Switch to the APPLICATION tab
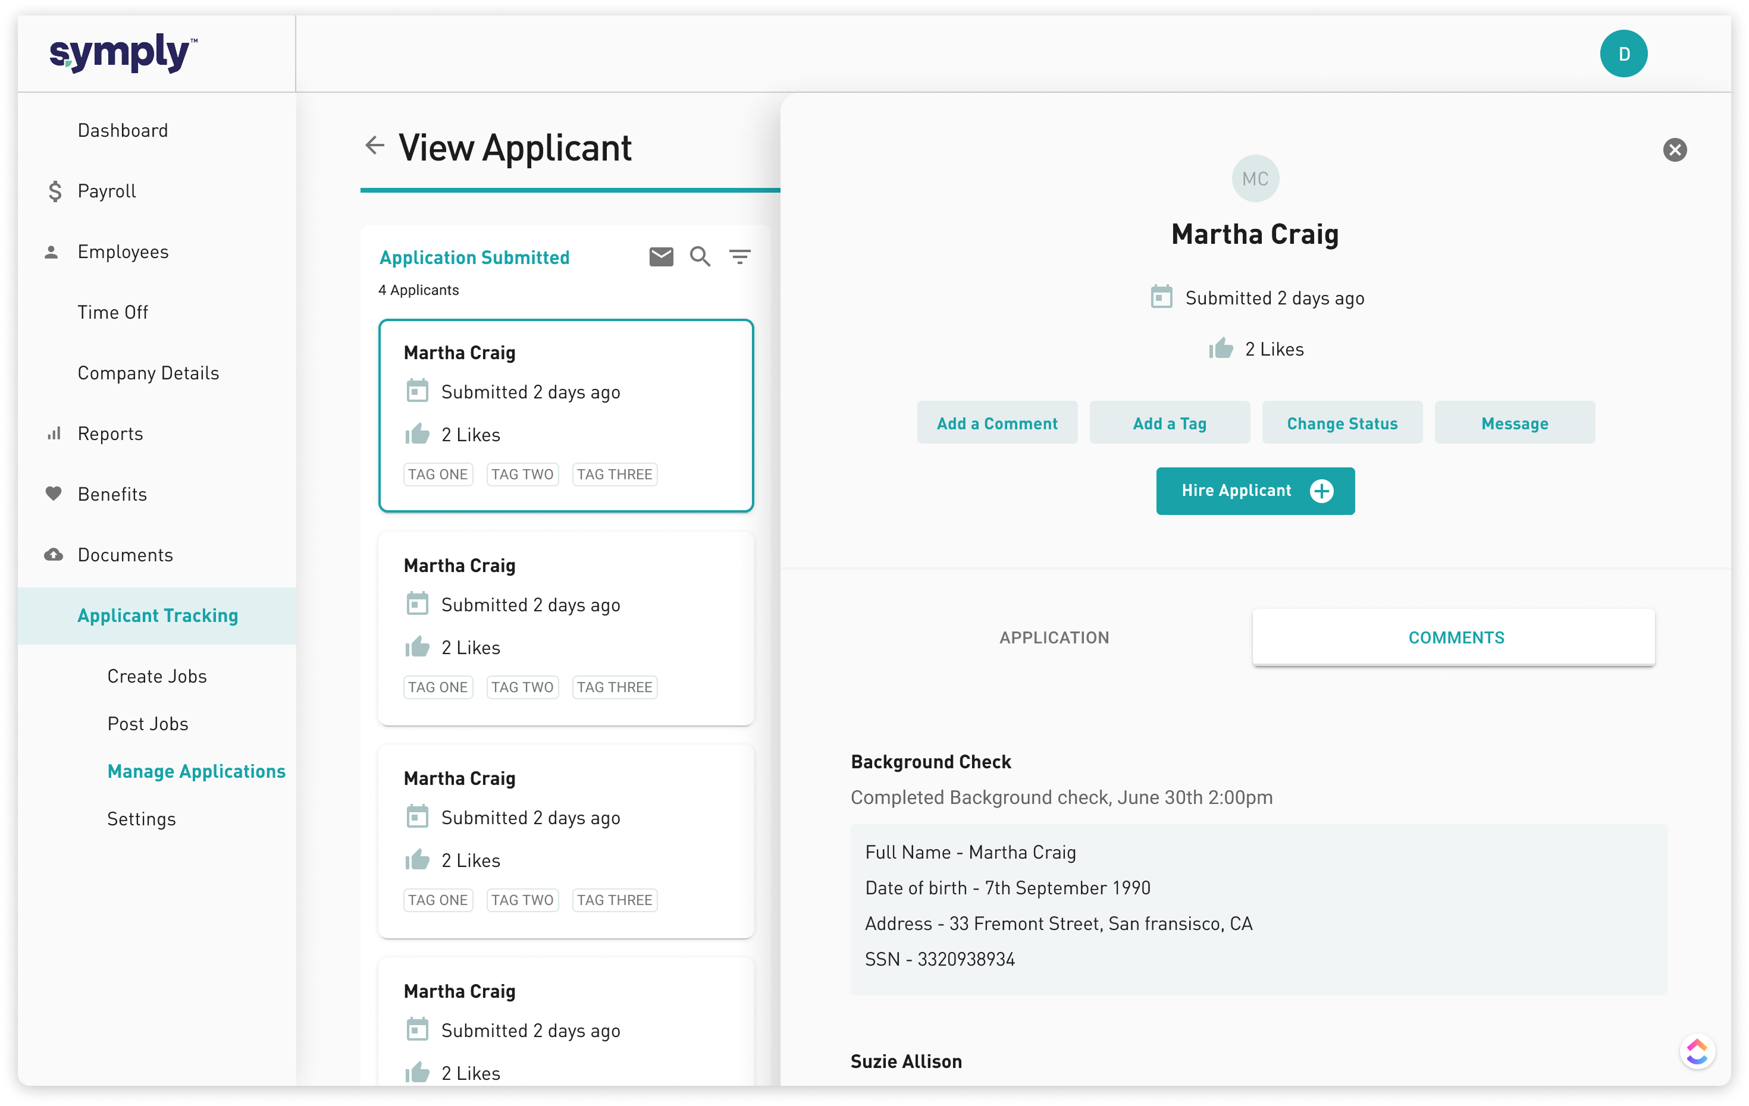The width and height of the screenshot is (1749, 1106). point(1053,637)
